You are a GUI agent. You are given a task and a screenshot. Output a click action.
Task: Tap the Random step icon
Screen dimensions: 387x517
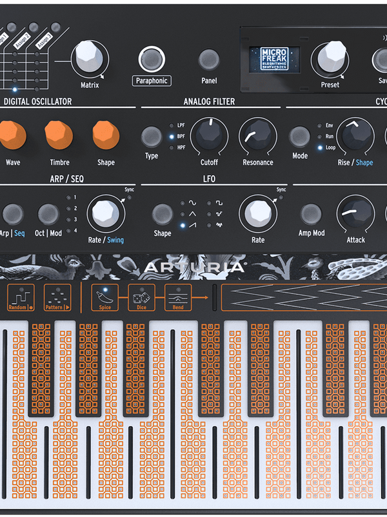coord(21,298)
